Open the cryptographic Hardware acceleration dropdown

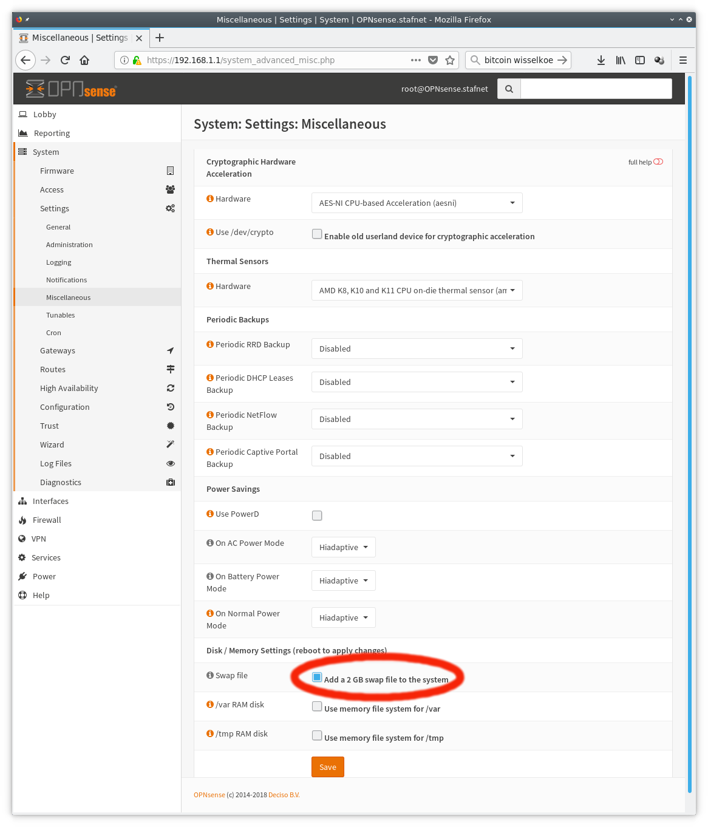click(417, 203)
